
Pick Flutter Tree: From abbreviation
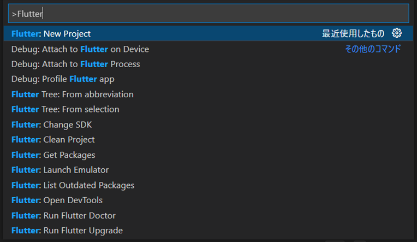[72, 95]
